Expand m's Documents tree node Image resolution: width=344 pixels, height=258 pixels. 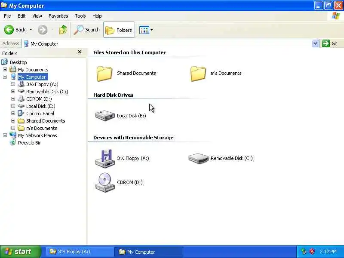point(13,128)
